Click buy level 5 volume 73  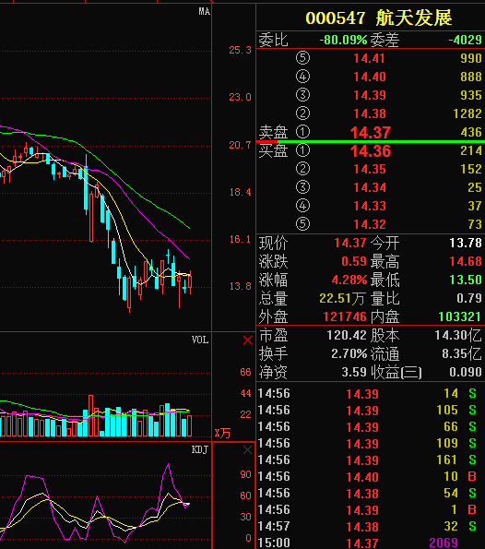pyautogui.click(x=475, y=224)
